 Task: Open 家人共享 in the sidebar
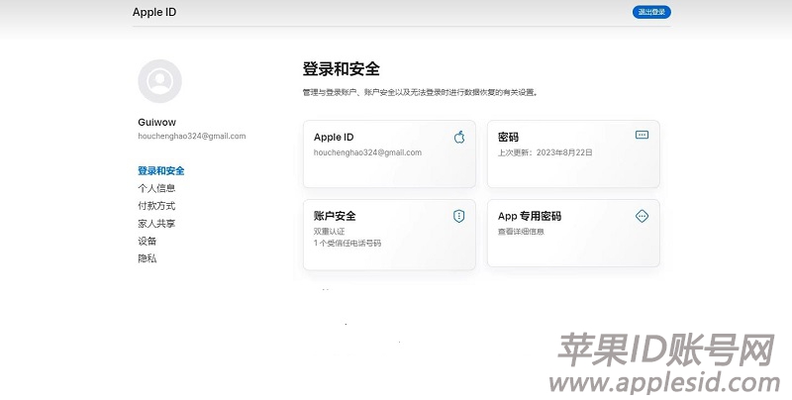pos(156,223)
